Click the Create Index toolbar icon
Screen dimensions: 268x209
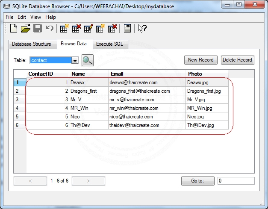click(100, 28)
